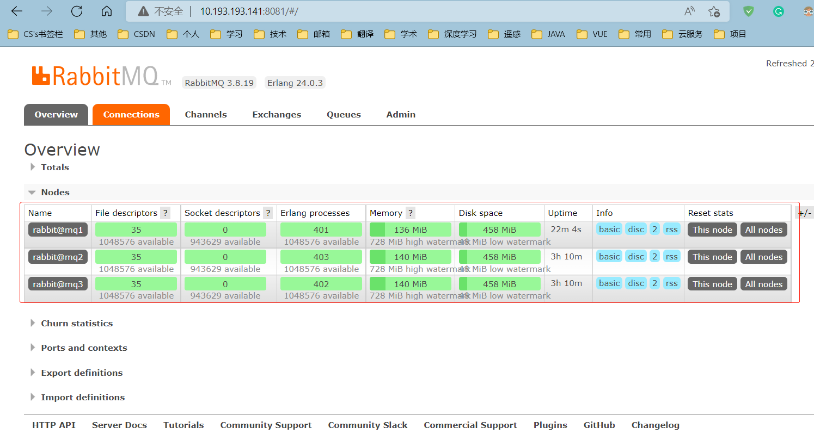Viewport: 814px width, 440px height.
Task: Click rabbit@mq3 disk space bar 458 MiB
Action: click(500, 284)
